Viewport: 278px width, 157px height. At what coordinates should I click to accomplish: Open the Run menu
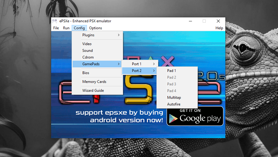[66, 28]
